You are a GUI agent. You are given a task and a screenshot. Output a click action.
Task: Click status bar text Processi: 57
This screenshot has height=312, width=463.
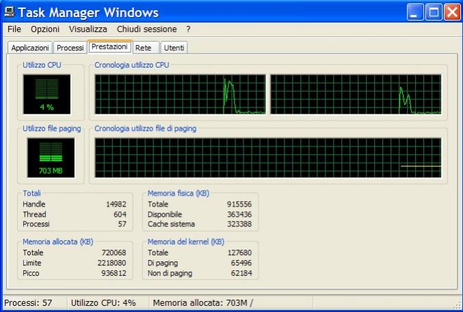[x=28, y=303]
